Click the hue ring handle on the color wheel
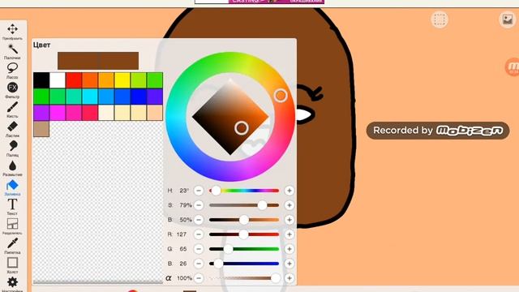 coord(281,96)
